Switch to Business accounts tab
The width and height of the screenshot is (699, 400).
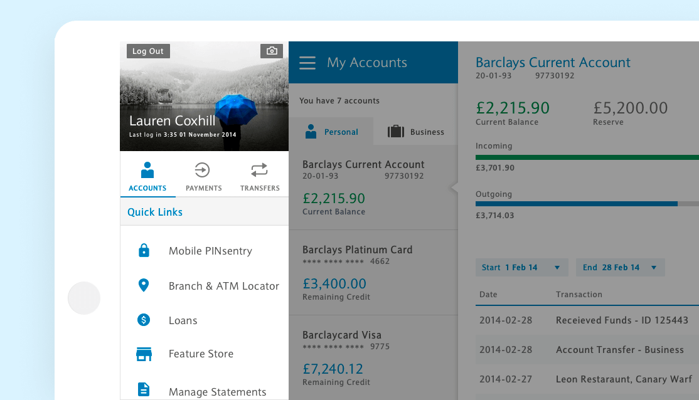pyautogui.click(x=415, y=132)
